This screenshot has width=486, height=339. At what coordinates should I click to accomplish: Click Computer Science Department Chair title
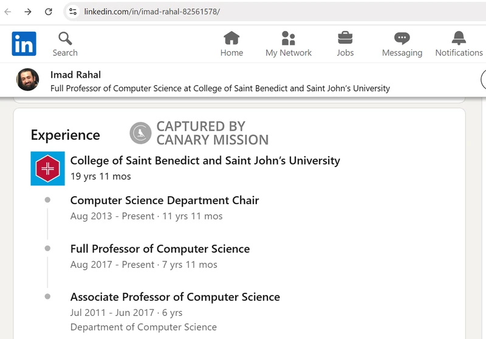pyautogui.click(x=165, y=200)
